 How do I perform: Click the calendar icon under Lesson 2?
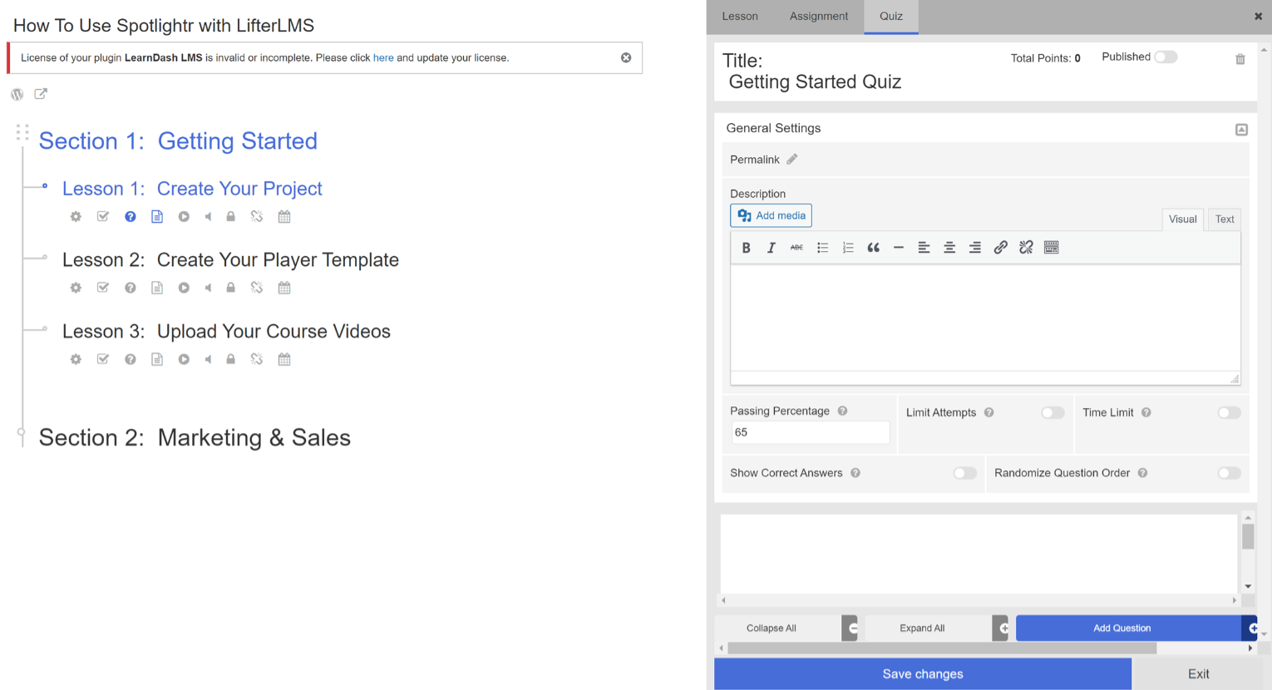click(x=284, y=288)
